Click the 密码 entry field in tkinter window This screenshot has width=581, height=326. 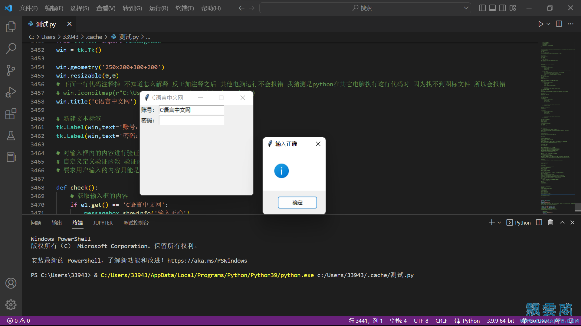(191, 120)
